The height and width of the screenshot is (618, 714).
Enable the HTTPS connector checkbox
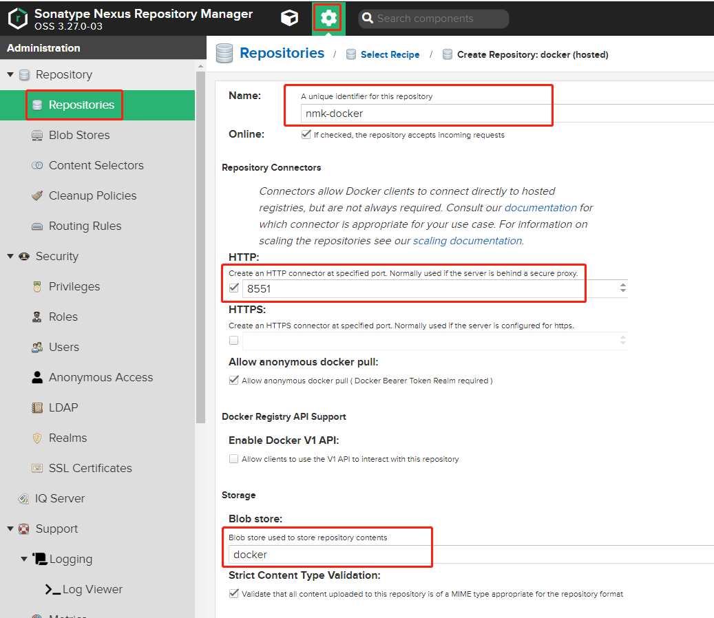(x=234, y=340)
